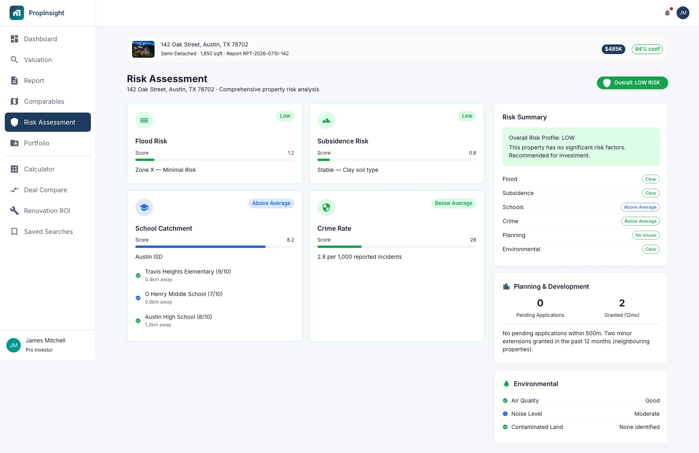This screenshot has width=699, height=453.
Task: Open Renovation ROI from sidebar
Action: pyautogui.click(x=48, y=211)
